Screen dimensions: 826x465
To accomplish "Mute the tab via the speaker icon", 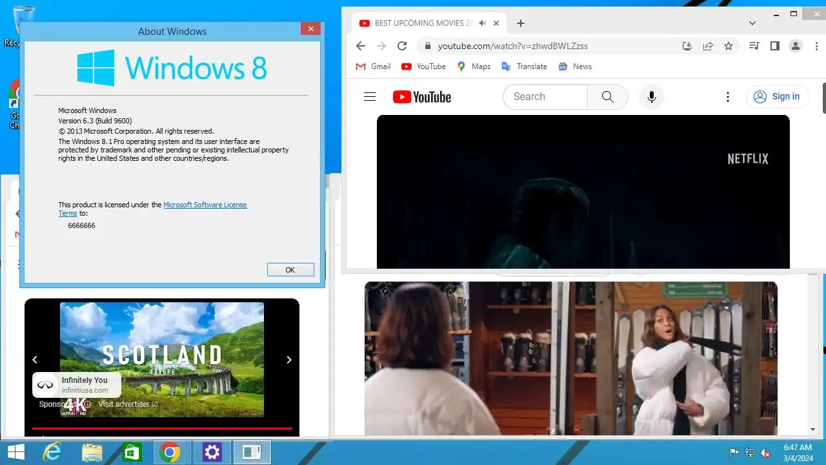I will click(482, 23).
